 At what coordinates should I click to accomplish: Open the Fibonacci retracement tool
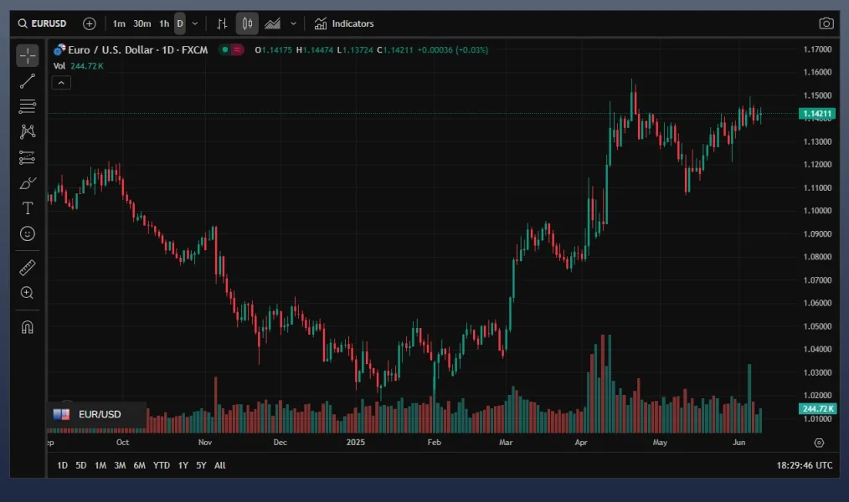28,106
